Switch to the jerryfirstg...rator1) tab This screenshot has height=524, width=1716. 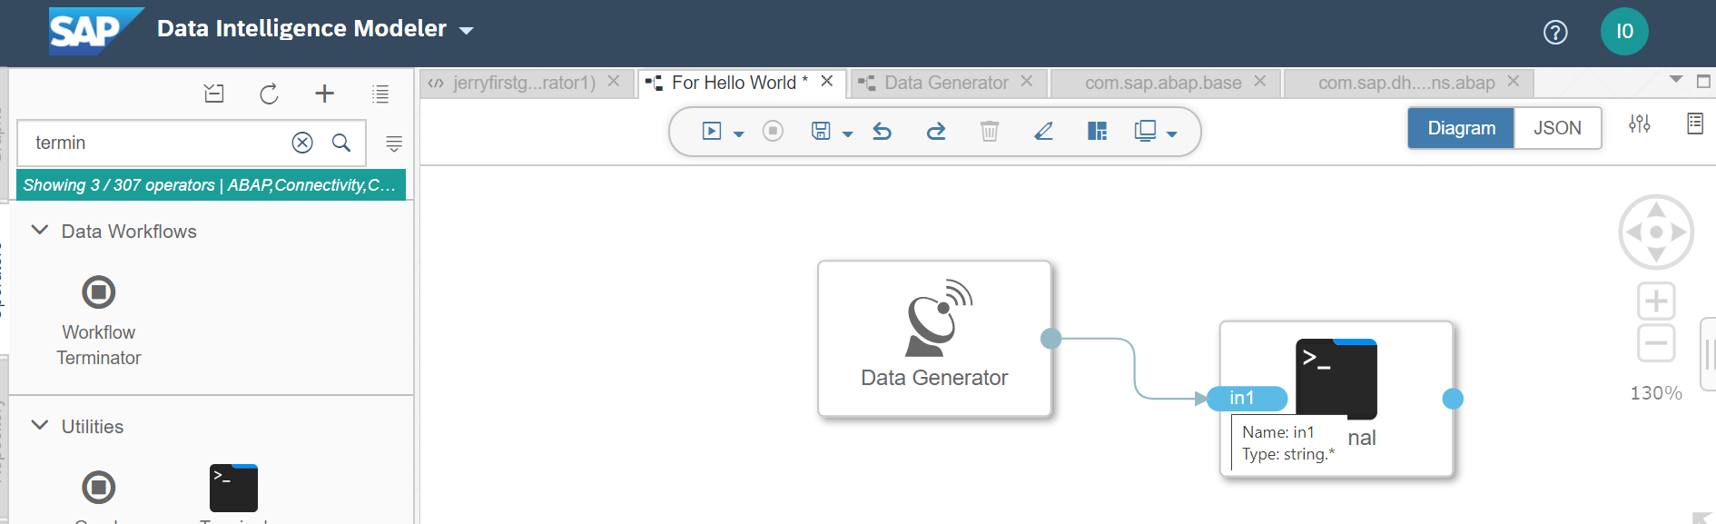(524, 83)
